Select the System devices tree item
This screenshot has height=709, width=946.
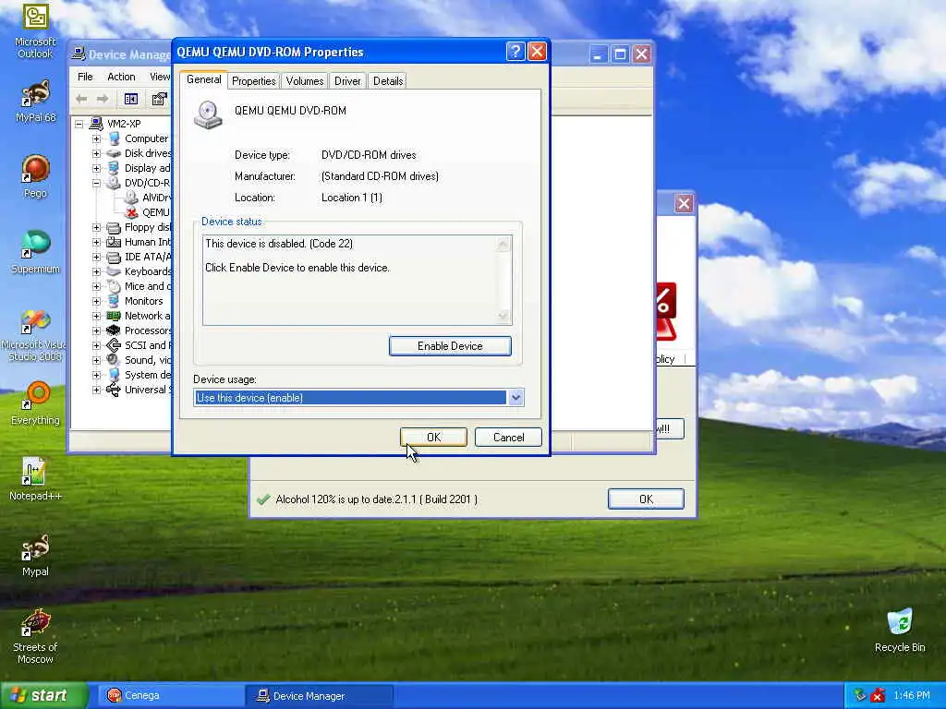(x=148, y=375)
